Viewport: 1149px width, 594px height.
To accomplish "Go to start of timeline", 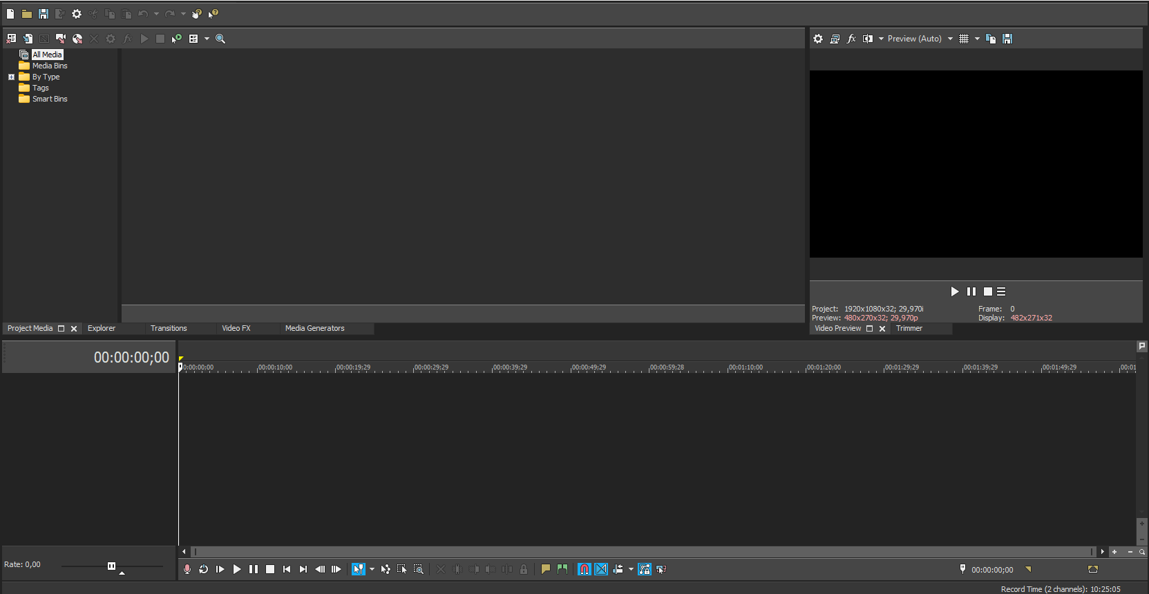I will coord(287,569).
